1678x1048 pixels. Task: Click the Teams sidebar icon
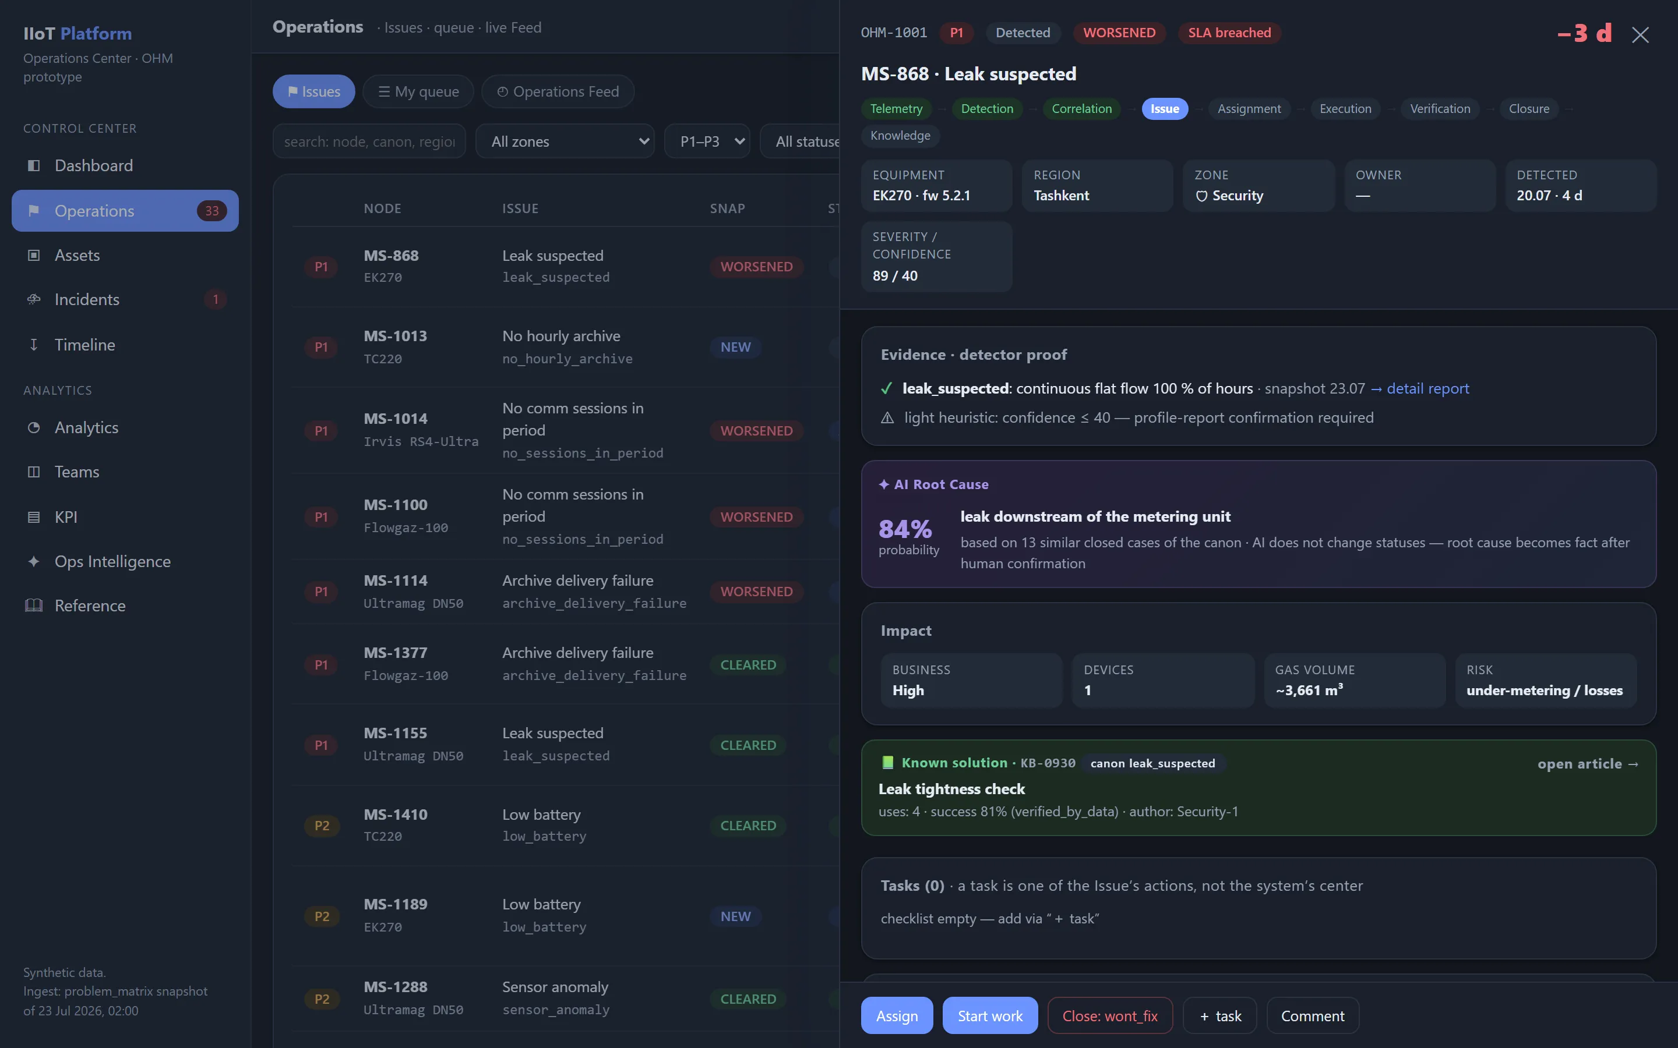coord(33,472)
